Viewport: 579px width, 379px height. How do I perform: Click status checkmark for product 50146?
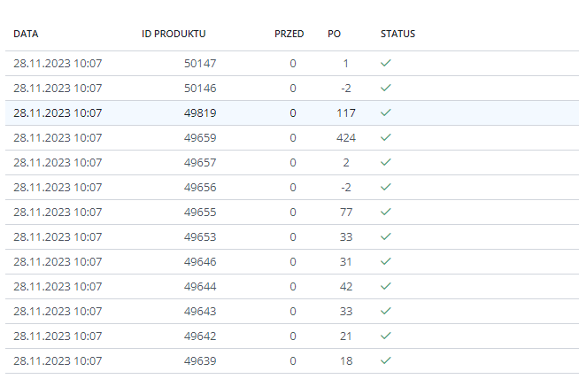pos(385,89)
